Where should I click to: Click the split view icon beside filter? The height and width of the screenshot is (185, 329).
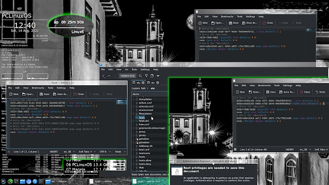(152, 76)
